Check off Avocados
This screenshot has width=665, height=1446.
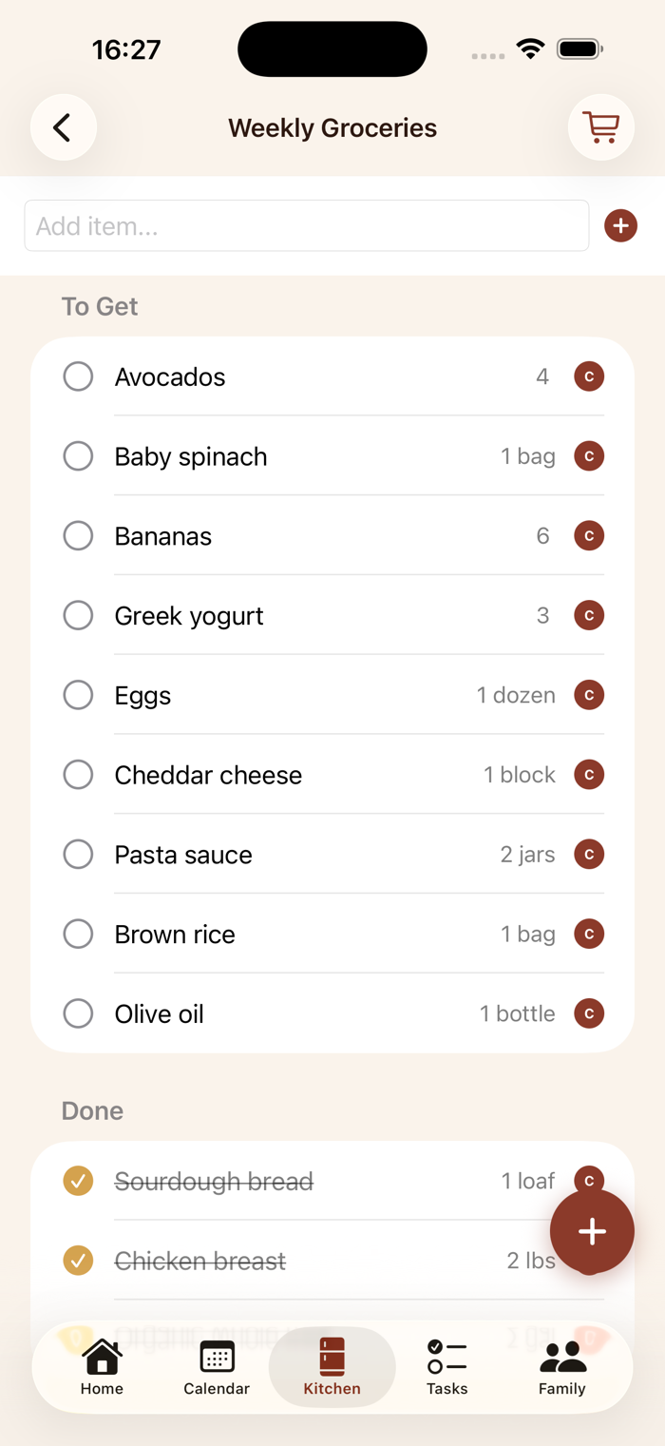tap(78, 376)
